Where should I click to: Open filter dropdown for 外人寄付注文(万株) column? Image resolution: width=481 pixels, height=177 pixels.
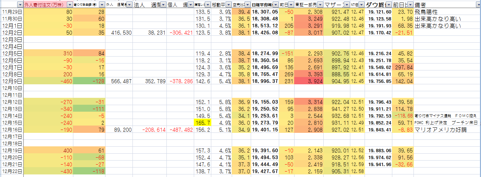click(x=69, y=5)
